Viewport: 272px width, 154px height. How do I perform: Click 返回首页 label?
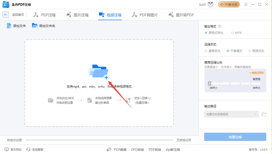click(x=18, y=15)
